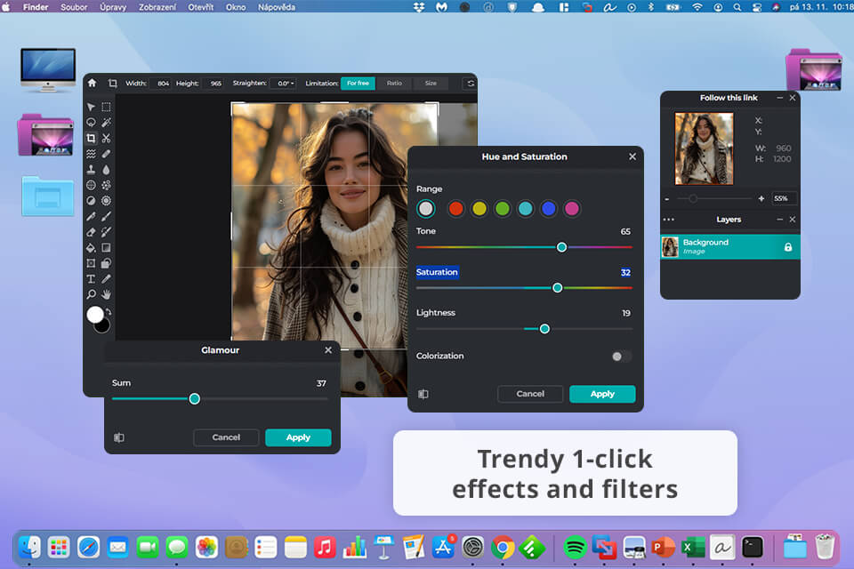This screenshot has width=854, height=569.
Task: Open the Layers panel three-dot menu
Action: [669, 220]
